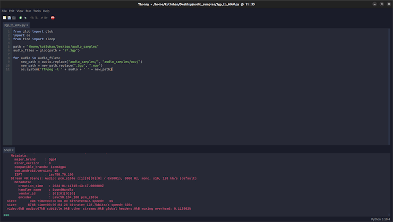Click the audio.replace code line

click(81, 62)
